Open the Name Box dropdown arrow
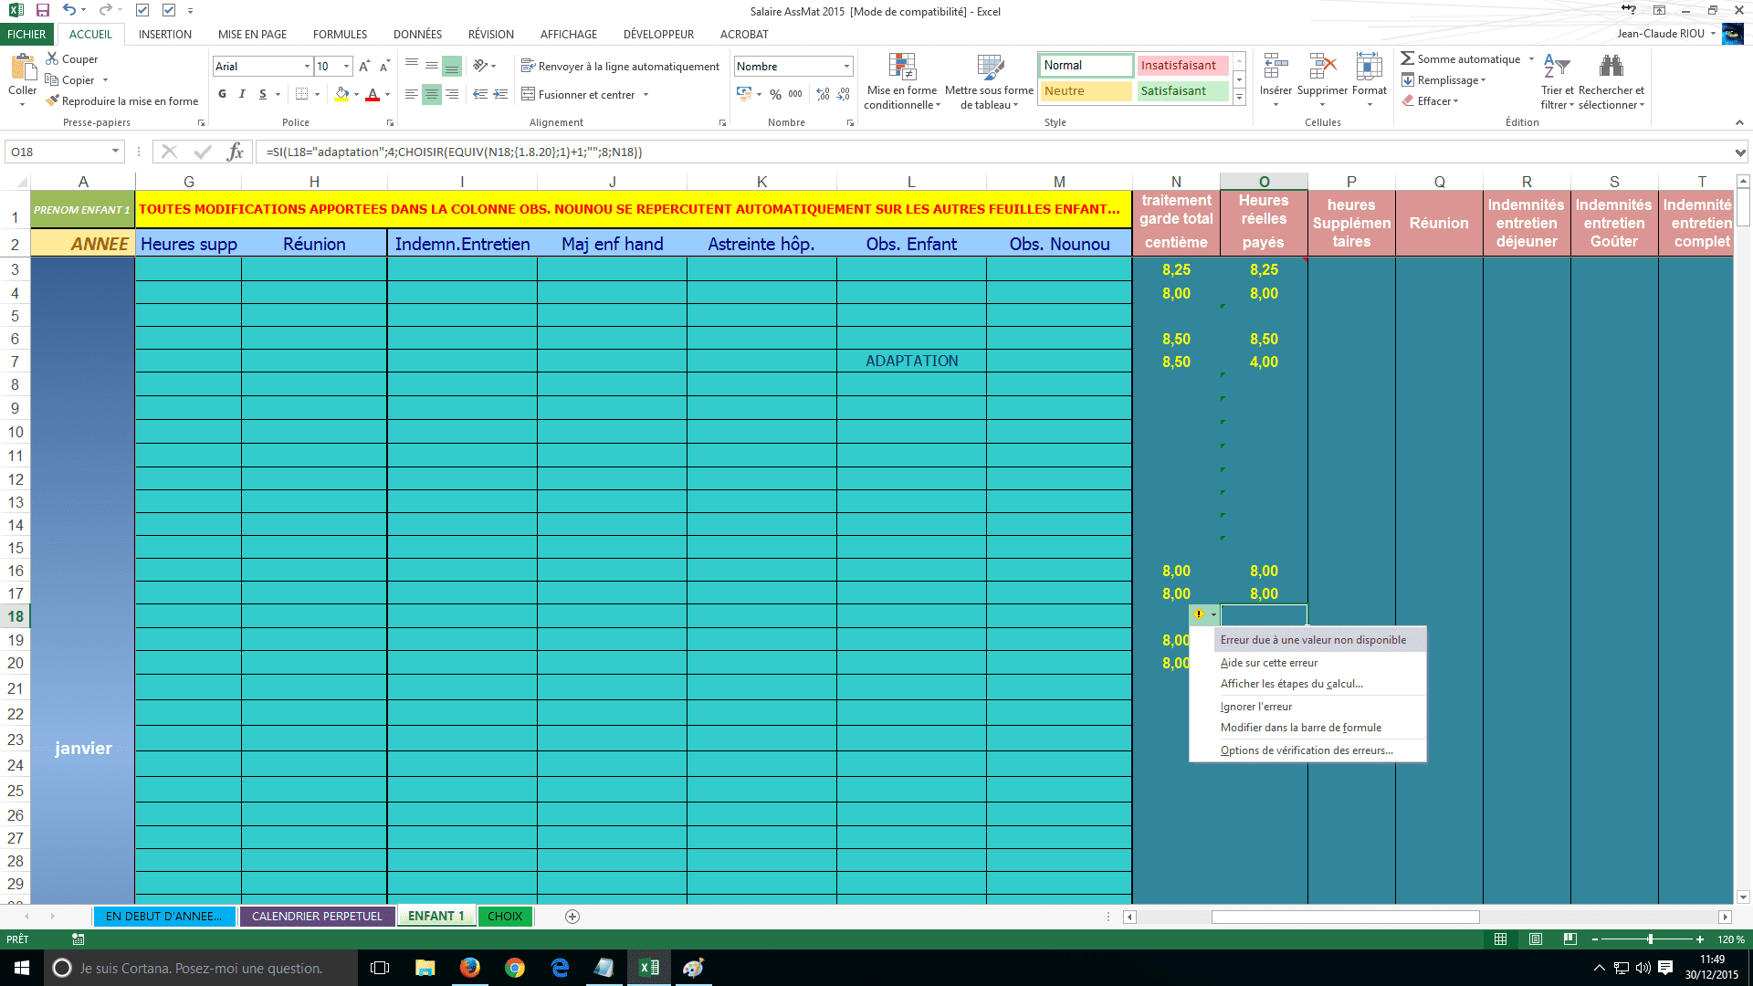Viewport: 1753px width, 986px height. point(115,152)
